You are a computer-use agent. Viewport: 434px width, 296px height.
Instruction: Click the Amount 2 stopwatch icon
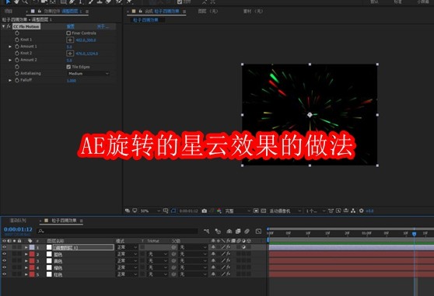(x=17, y=60)
